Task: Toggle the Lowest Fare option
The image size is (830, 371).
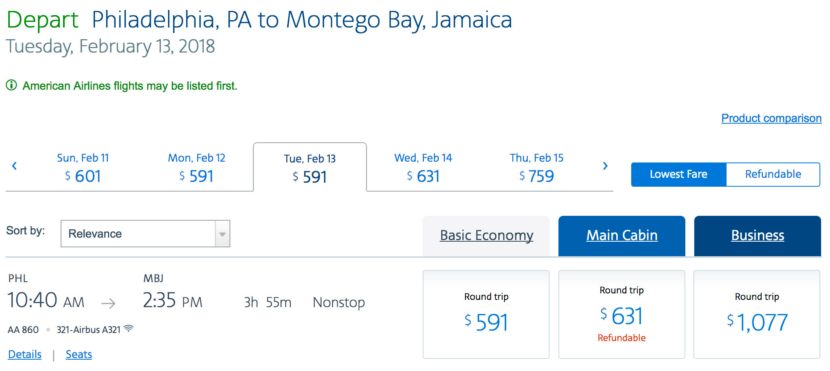Action: pyautogui.click(x=678, y=174)
